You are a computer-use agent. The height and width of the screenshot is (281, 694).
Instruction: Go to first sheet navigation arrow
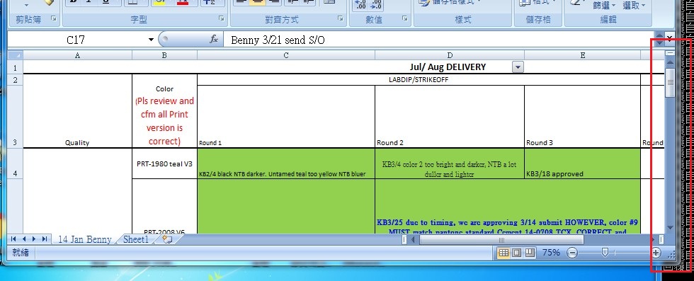pyautogui.click(x=13, y=239)
